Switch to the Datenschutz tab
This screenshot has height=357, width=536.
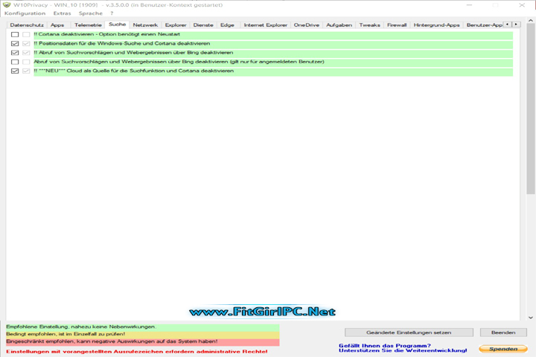coord(26,25)
